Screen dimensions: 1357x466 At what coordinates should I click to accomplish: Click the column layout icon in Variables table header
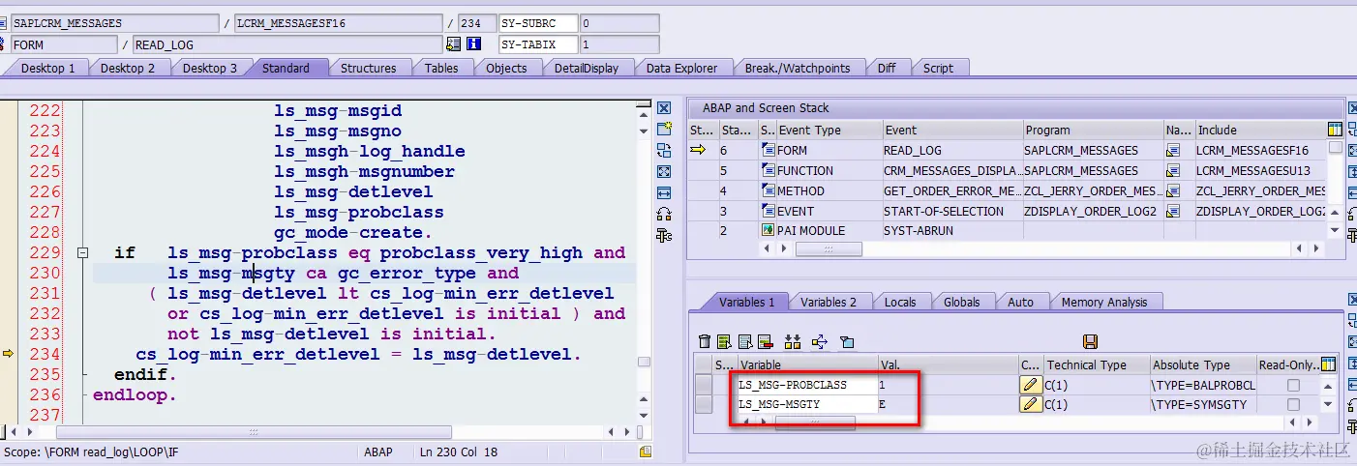coord(1328,364)
